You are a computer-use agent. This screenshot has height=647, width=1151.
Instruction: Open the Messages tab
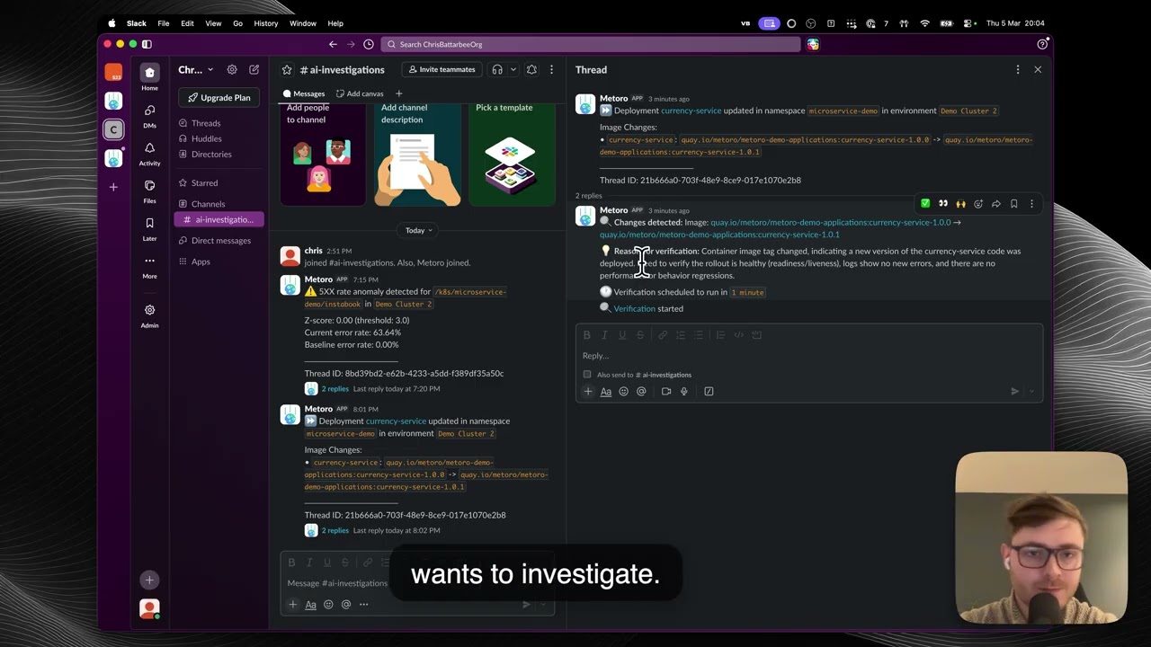(304, 93)
